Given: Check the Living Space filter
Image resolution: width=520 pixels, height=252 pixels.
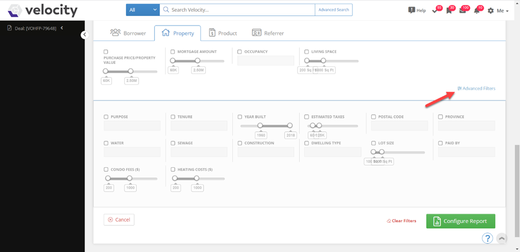Looking at the screenshot, I should (x=307, y=52).
